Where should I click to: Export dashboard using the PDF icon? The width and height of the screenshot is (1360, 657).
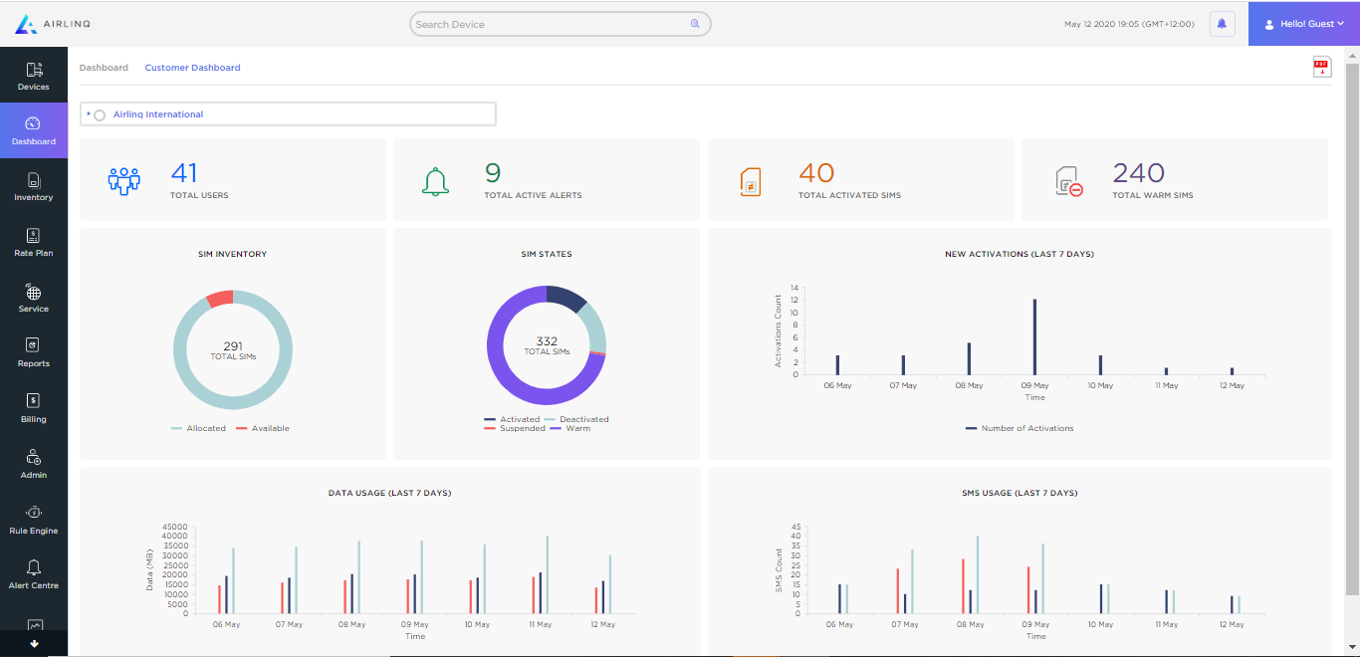(1321, 67)
